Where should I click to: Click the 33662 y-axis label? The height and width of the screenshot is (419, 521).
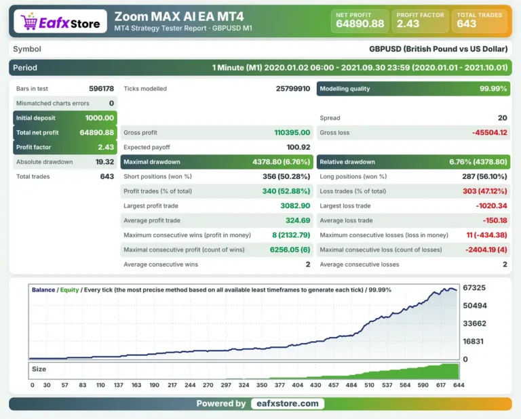pos(474,323)
